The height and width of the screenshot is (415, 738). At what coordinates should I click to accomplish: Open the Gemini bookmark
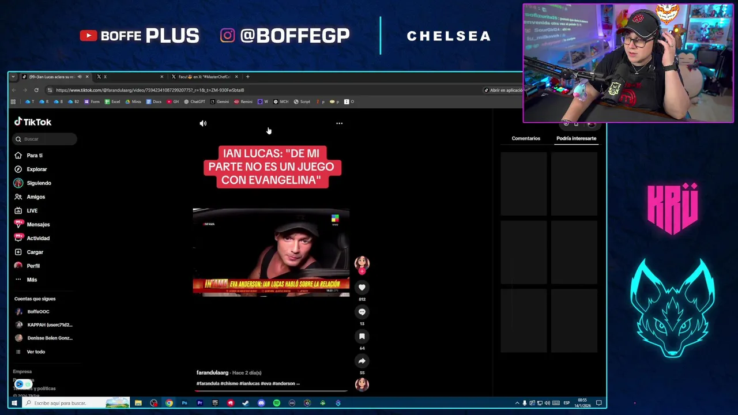219,101
